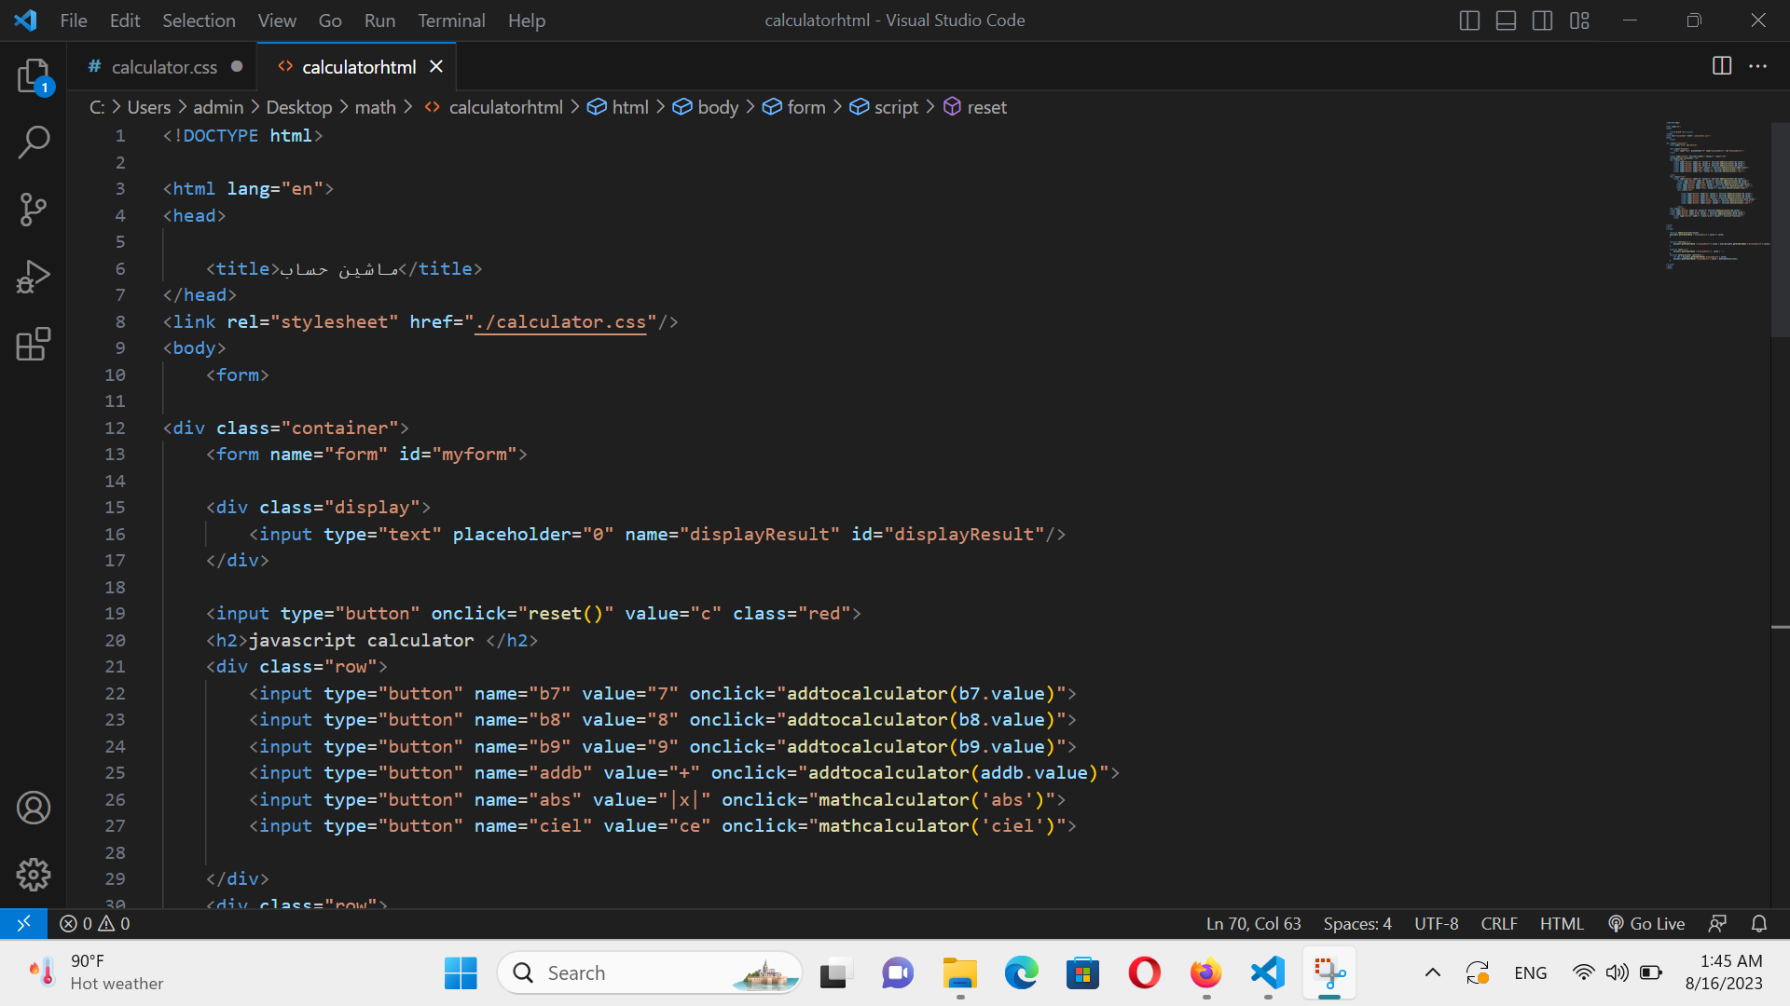Open the File menu
Screen dimensions: 1790x1006
(74, 20)
